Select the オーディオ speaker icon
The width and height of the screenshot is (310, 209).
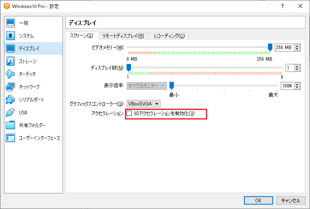[x=10, y=74]
